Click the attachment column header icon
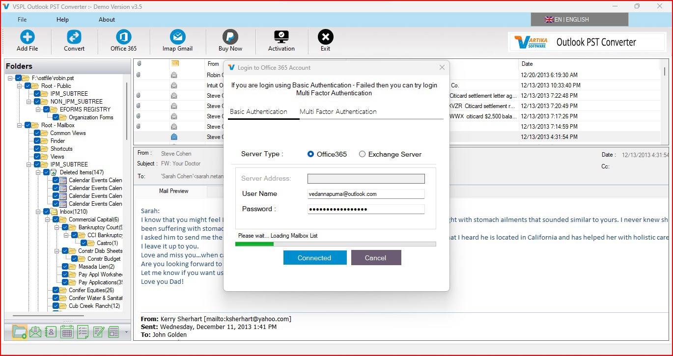Viewport: 673px width, 356px height. (x=139, y=64)
